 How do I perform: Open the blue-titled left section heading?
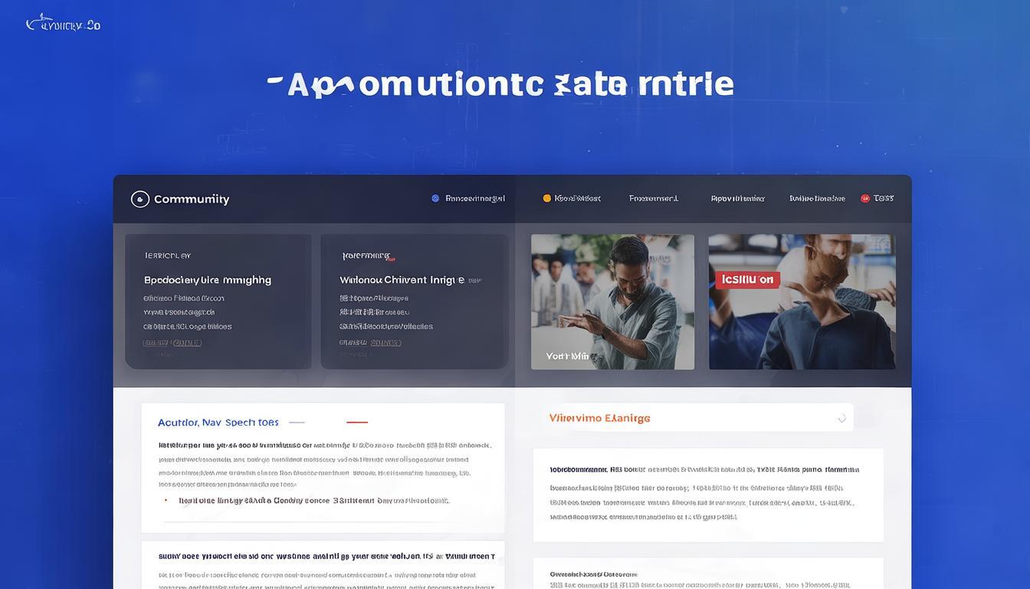pyautogui.click(x=218, y=422)
